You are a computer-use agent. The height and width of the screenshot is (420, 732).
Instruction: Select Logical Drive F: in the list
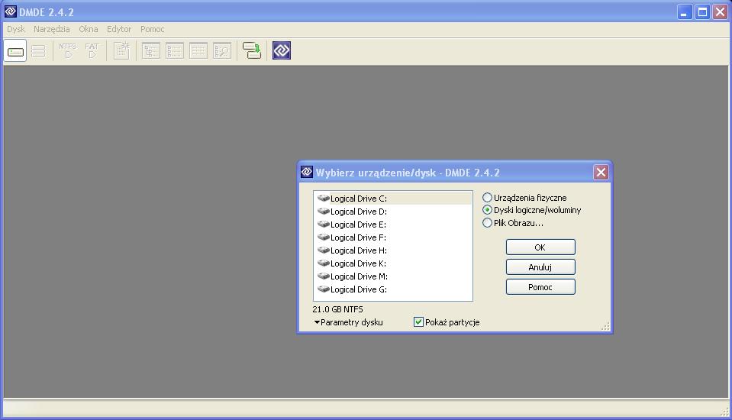[393, 237]
